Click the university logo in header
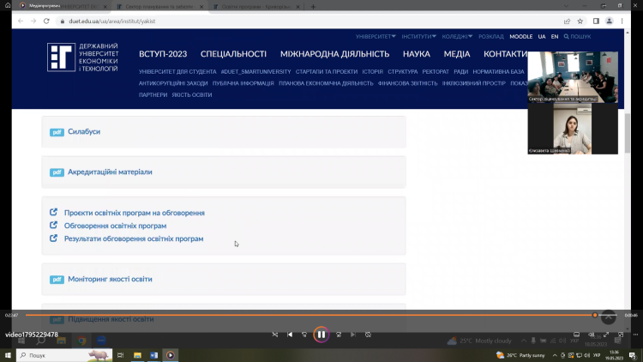 point(83,57)
